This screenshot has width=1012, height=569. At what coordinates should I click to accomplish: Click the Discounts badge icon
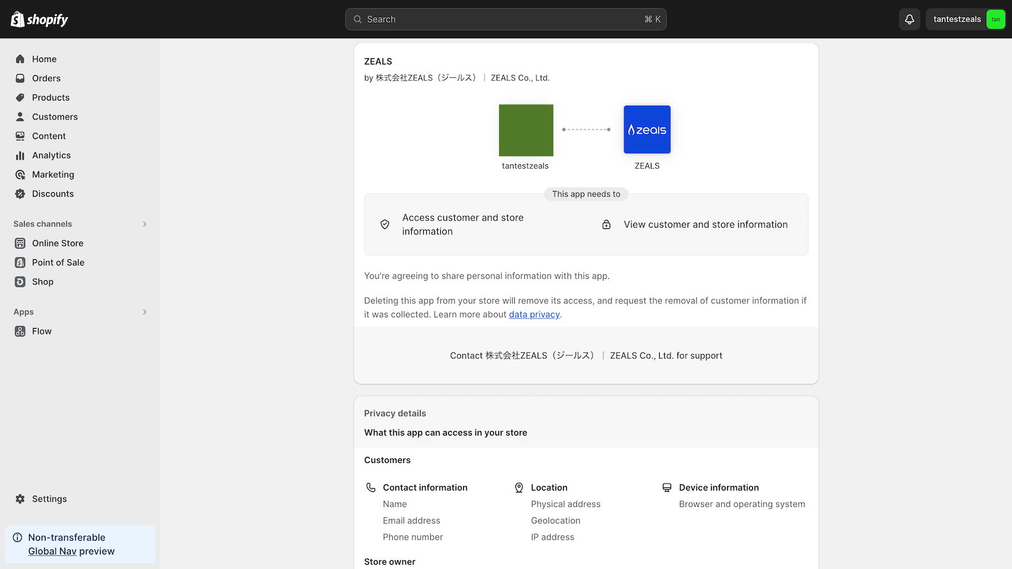tap(20, 194)
